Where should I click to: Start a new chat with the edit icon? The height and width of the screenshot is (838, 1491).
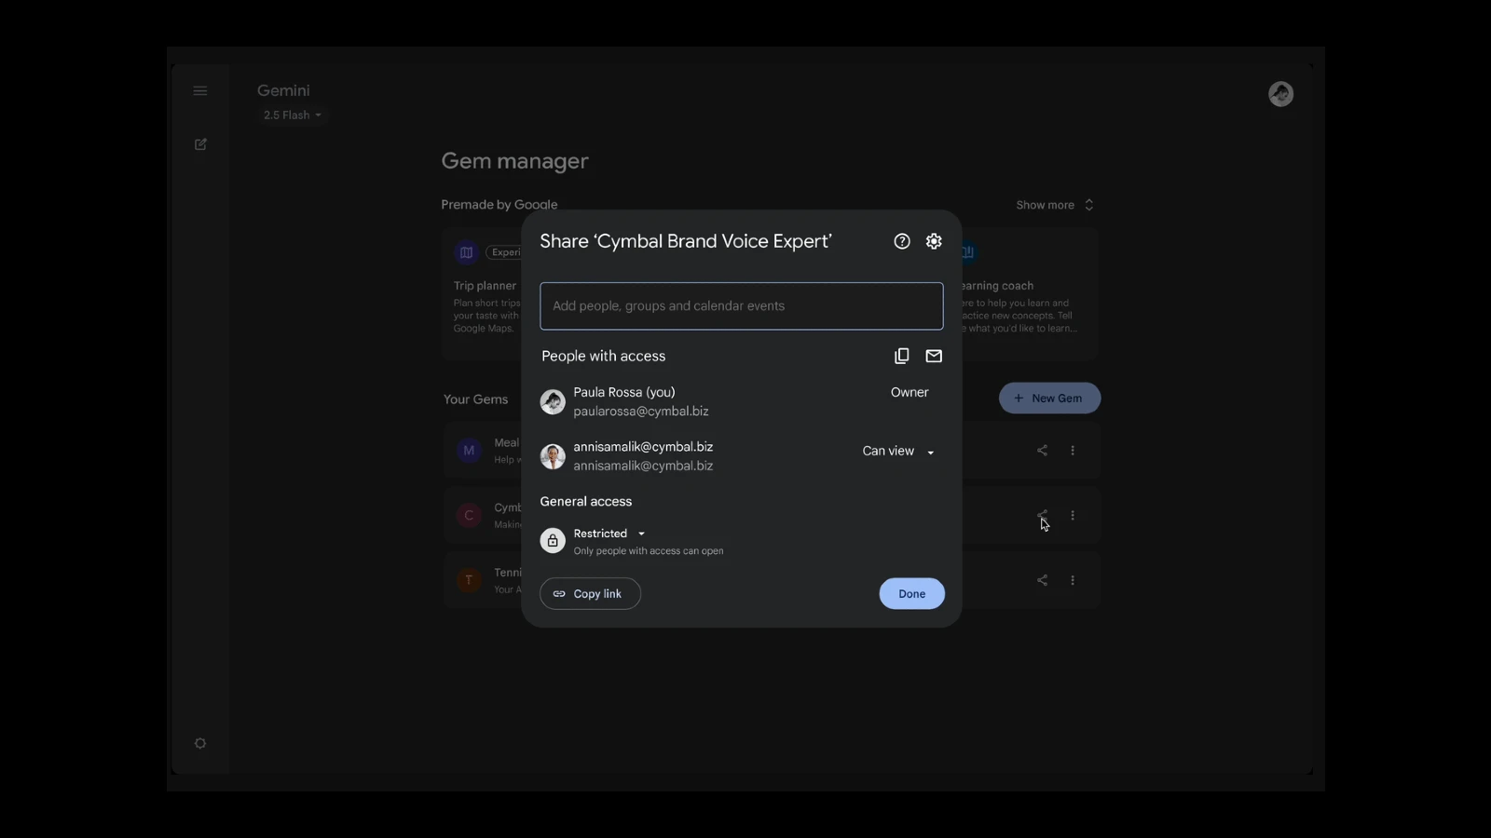[200, 144]
